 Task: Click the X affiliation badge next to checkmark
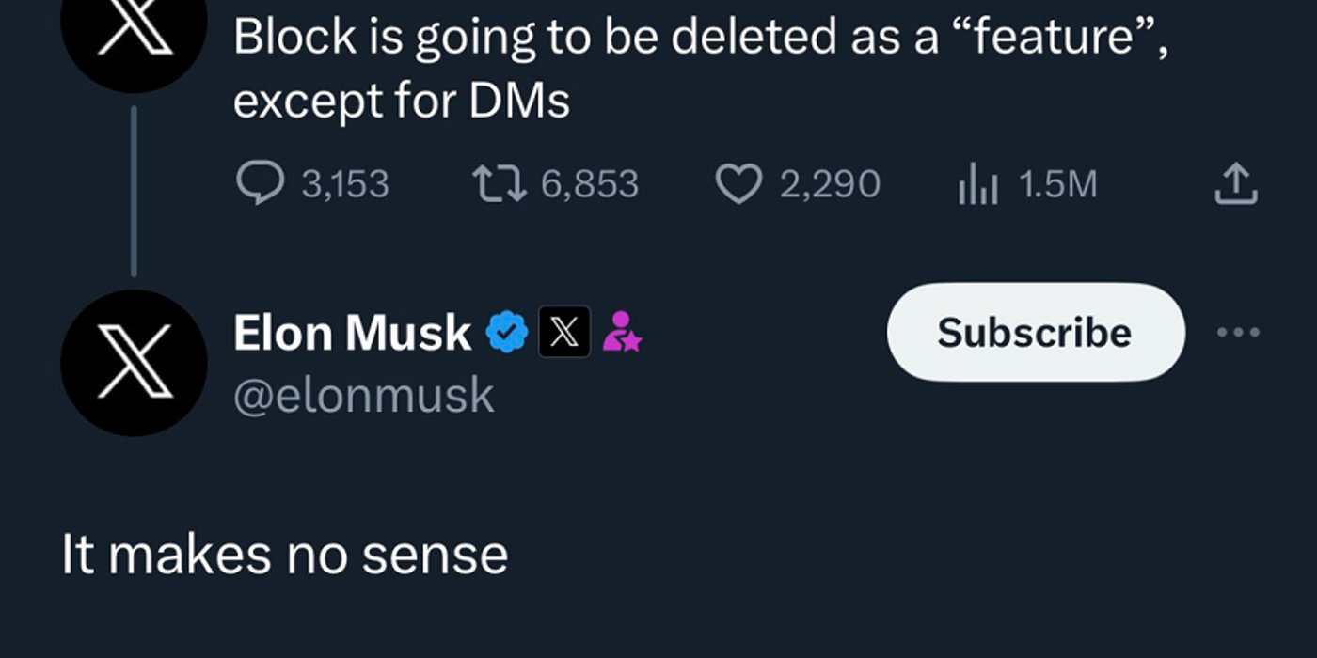(564, 332)
